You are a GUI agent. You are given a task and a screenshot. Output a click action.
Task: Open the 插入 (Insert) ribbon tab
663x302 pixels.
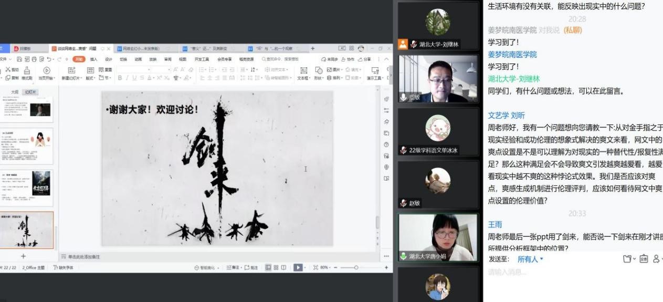[x=93, y=59]
